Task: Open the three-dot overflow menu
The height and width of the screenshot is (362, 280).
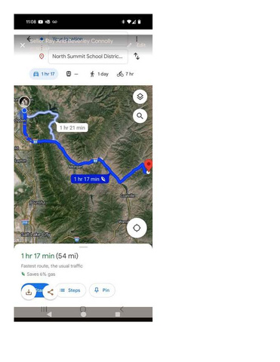Action: pyautogui.click(x=137, y=39)
